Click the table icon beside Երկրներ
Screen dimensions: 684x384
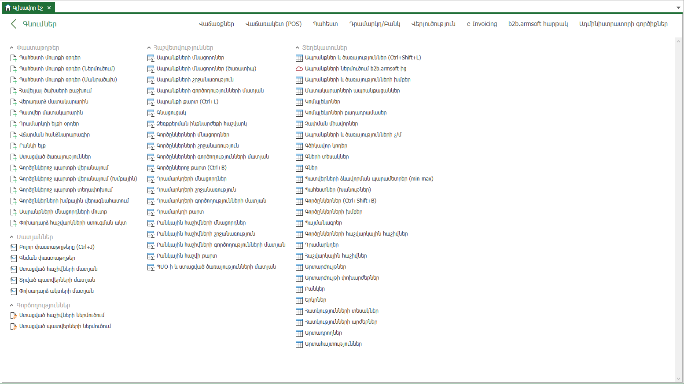(x=299, y=300)
